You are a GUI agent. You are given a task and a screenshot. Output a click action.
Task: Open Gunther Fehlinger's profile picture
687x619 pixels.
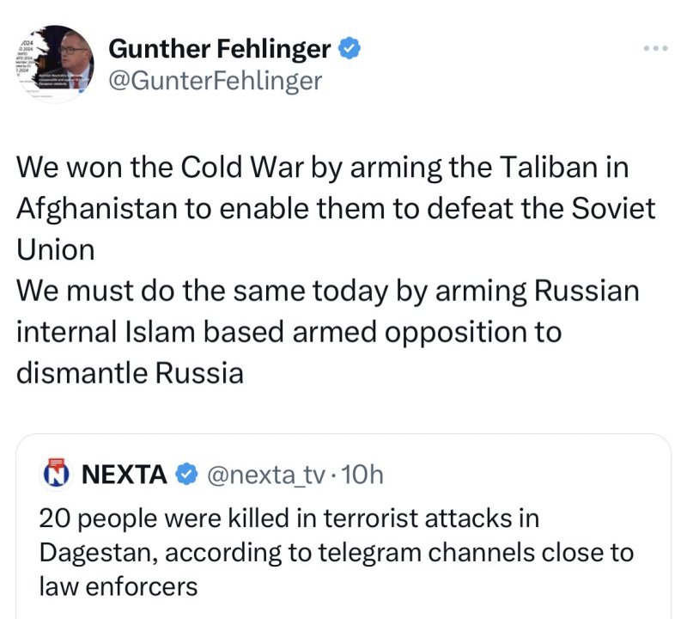tap(53, 64)
